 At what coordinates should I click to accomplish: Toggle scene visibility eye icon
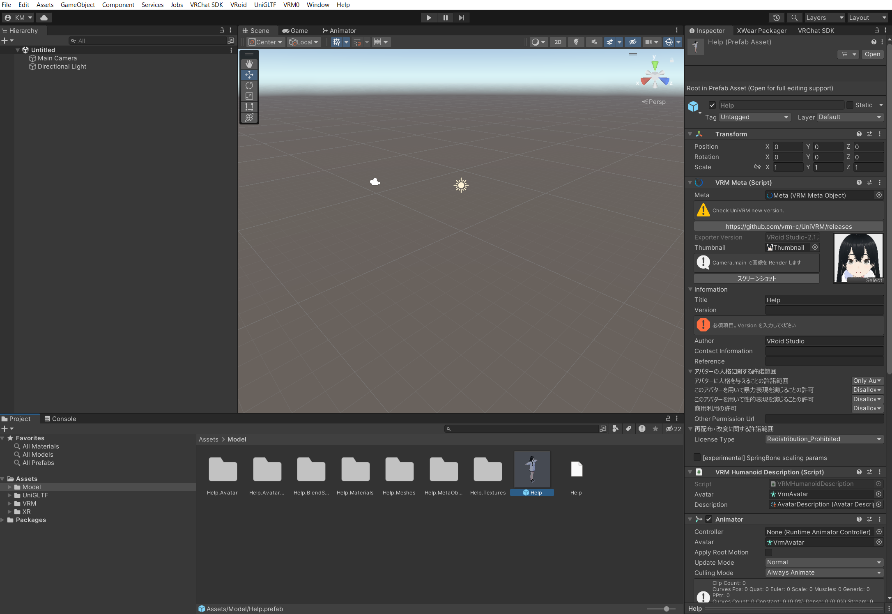pyautogui.click(x=633, y=42)
